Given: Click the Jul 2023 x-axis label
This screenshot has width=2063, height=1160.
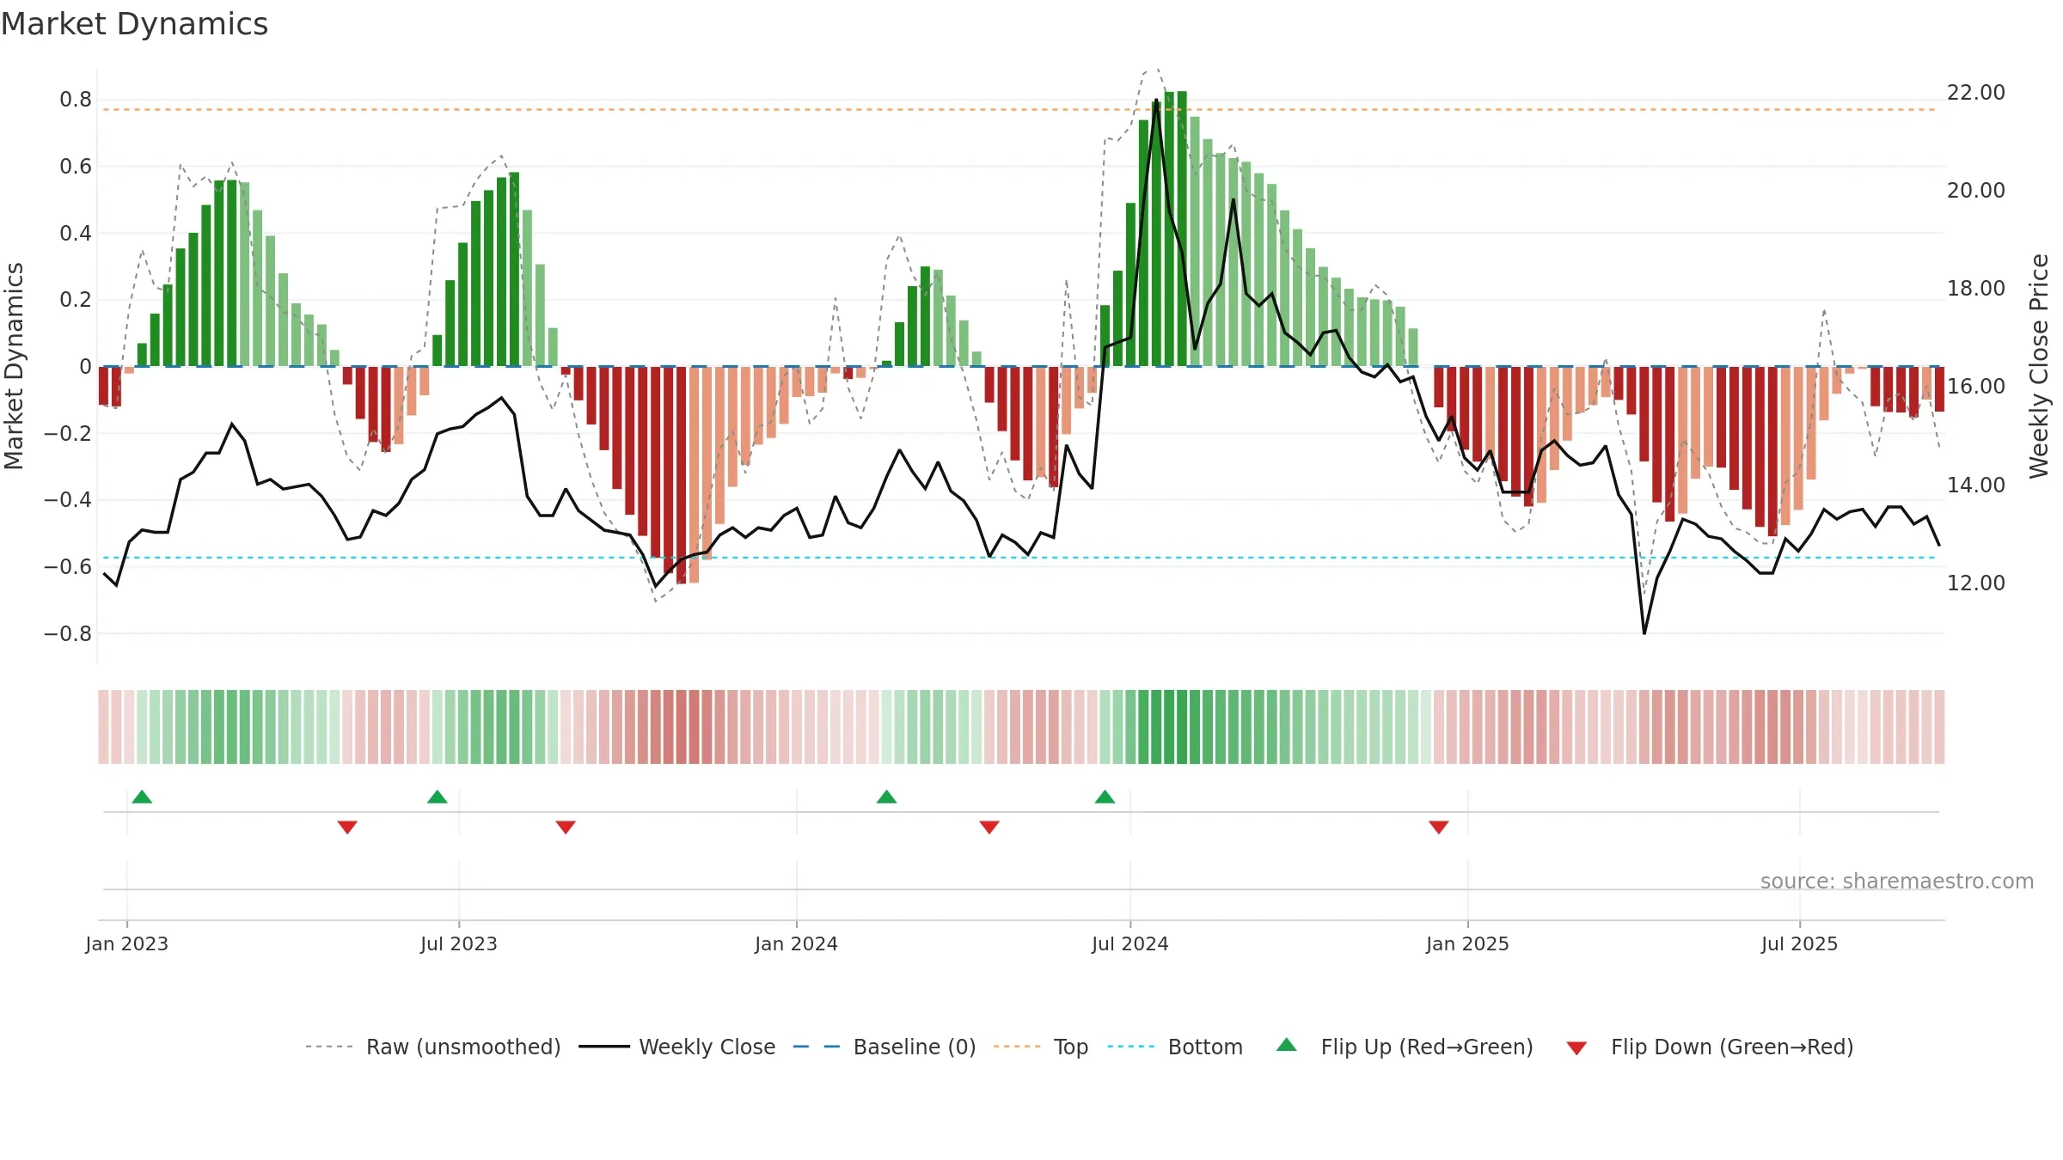Looking at the screenshot, I should click(x=459, y=943).
